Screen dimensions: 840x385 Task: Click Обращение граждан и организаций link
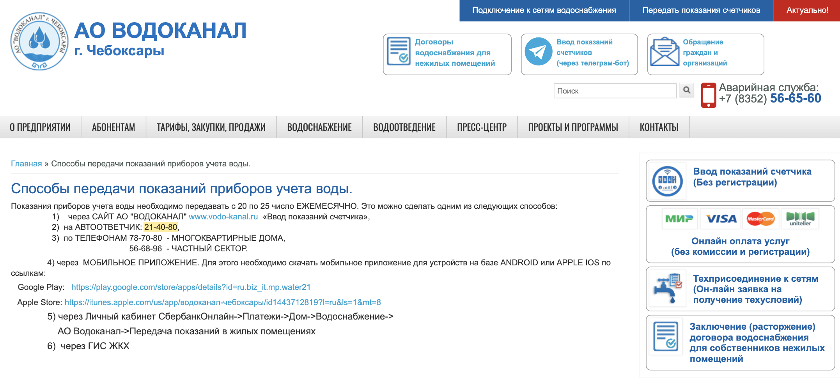705,53
